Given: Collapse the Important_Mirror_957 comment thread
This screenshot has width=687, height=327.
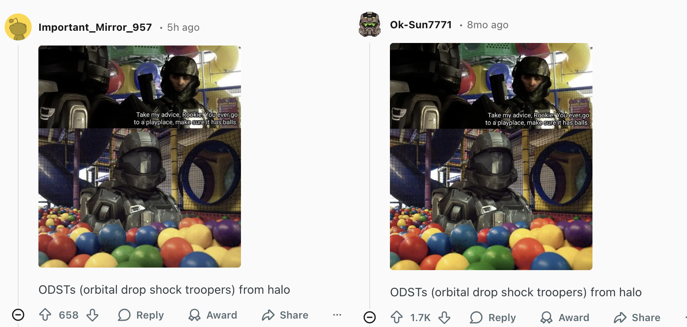Looking at the screenshot, I should (x=18, y=315).
